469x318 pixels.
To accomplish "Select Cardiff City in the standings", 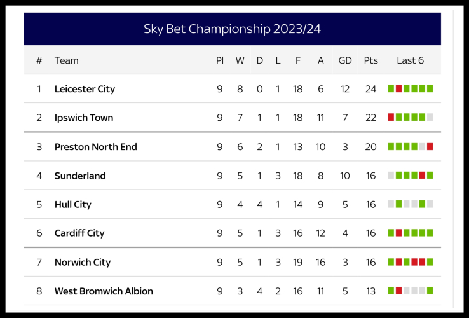I will coord(79,233).
